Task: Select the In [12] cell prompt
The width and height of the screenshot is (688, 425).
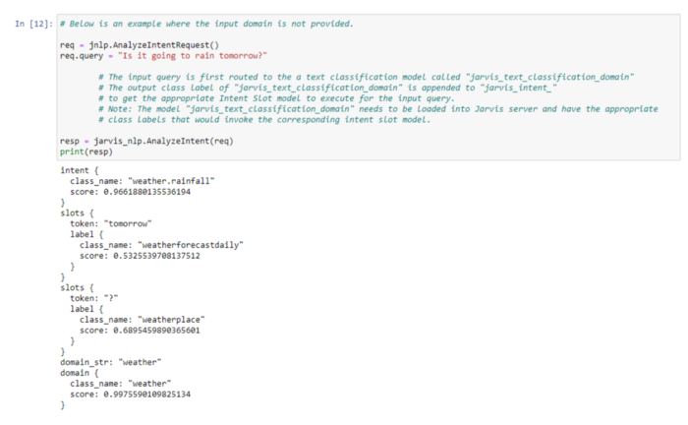Action: (x=33, y=24)
